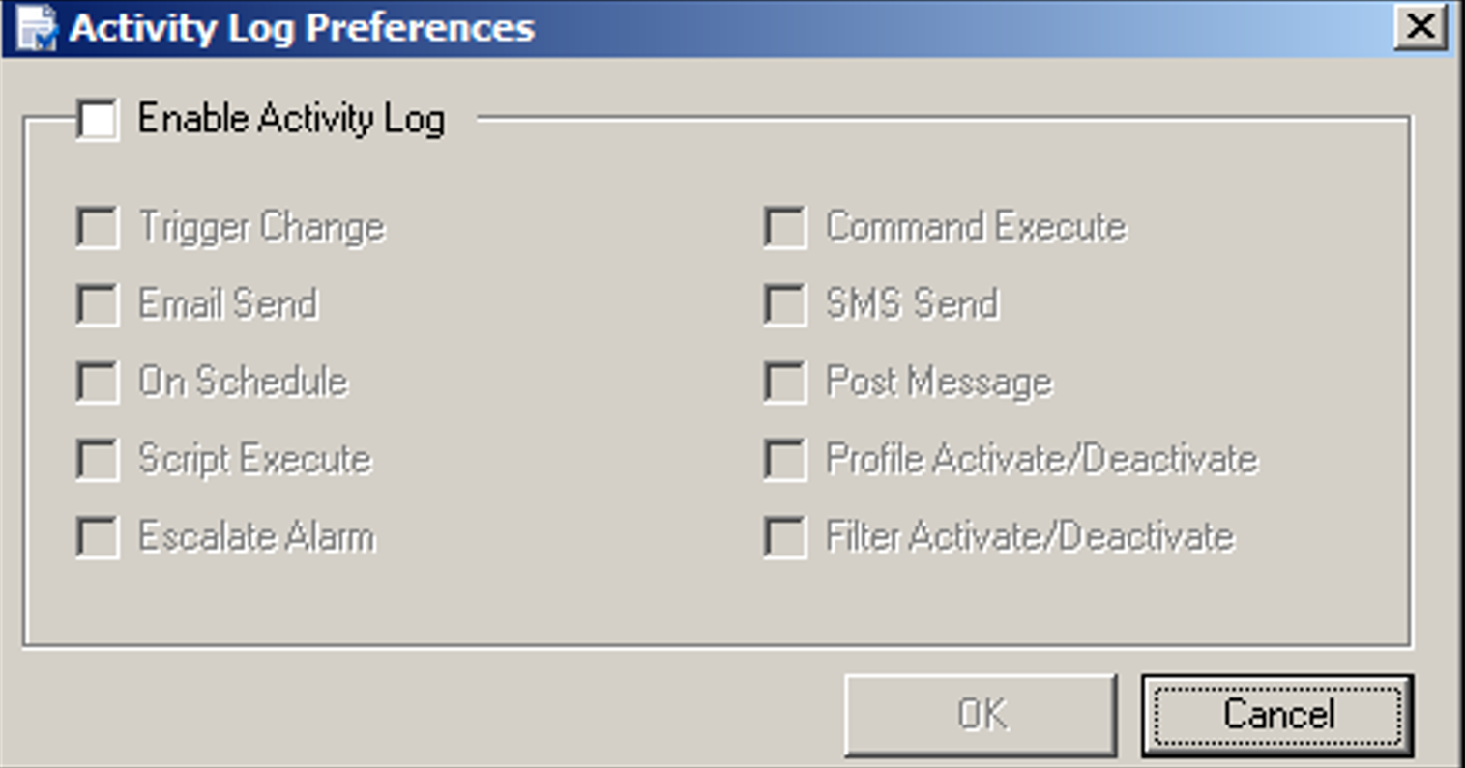Check the Escalate Alarm box

pos(98,537)
